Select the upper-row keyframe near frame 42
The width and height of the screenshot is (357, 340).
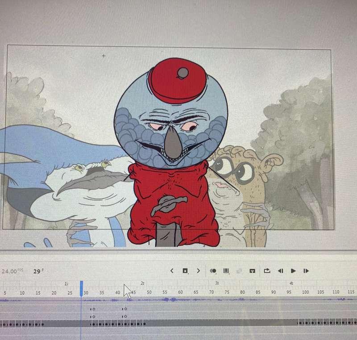[x=125, y=309]
